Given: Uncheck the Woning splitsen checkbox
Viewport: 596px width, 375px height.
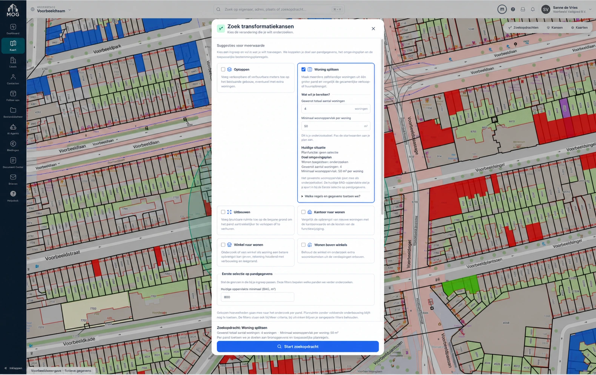Looking at the screenshot, I should [x=304, y=69].
